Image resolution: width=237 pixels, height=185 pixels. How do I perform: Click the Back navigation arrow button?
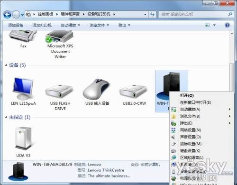pyautogui.click(x=7, y=15)
